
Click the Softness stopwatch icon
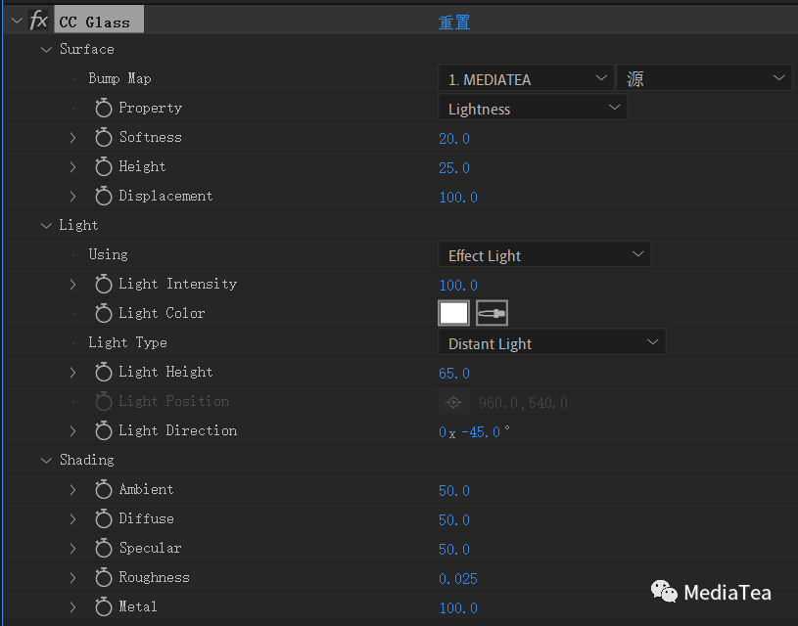coord(104,137)
